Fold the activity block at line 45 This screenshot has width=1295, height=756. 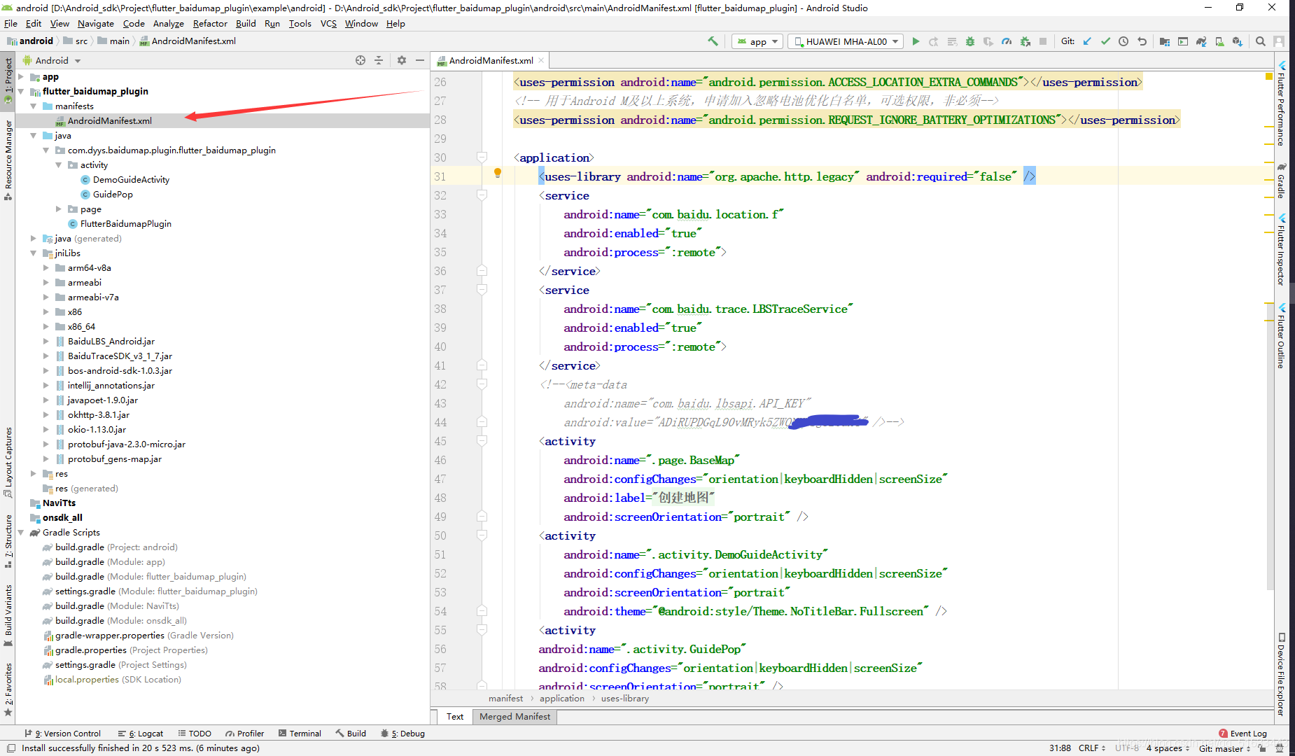[482, 440]
